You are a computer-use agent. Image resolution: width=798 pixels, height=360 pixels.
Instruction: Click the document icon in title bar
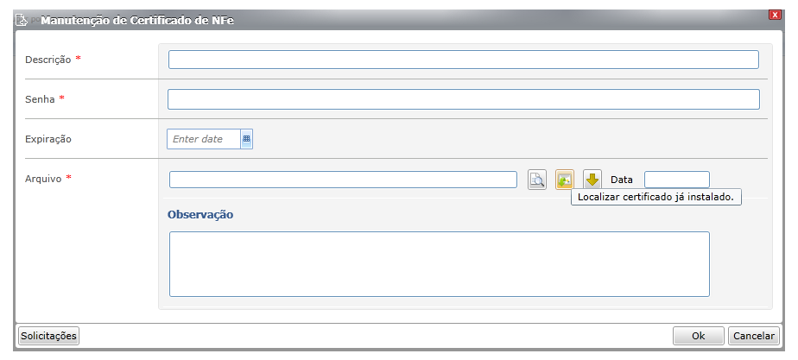[21, 21]
